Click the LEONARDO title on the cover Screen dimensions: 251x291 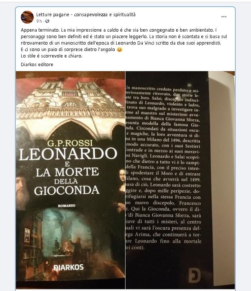click(x=68, y=154)
